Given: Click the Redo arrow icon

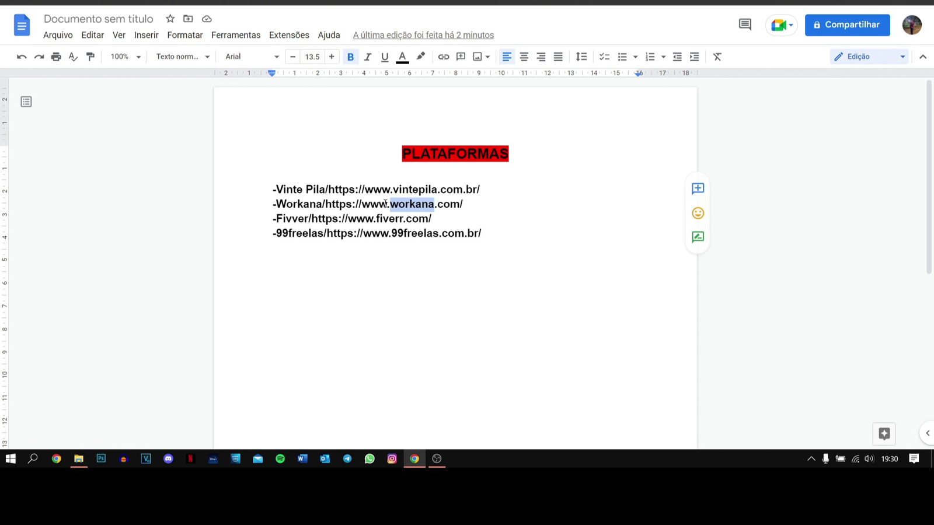Looking at the screenshot, I should [x=39, y=57].
